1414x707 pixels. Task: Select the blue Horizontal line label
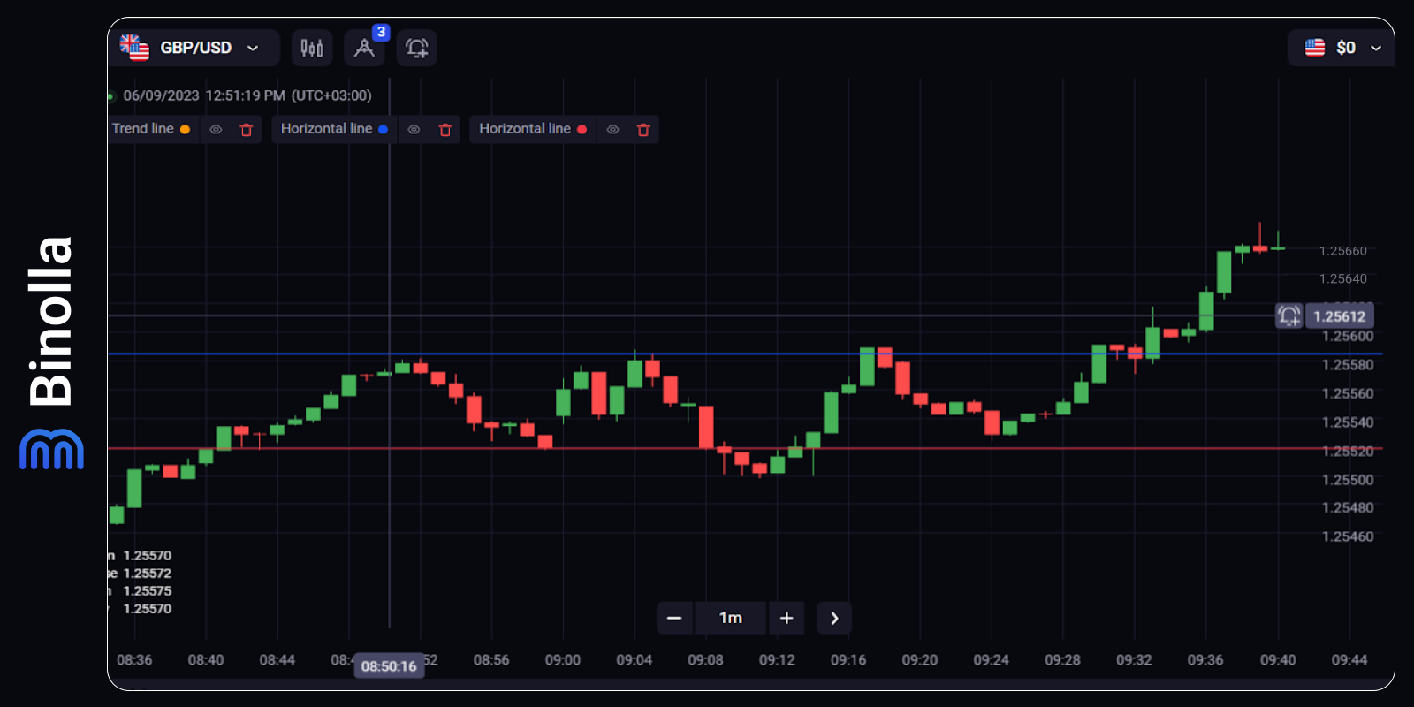(326, 129)
